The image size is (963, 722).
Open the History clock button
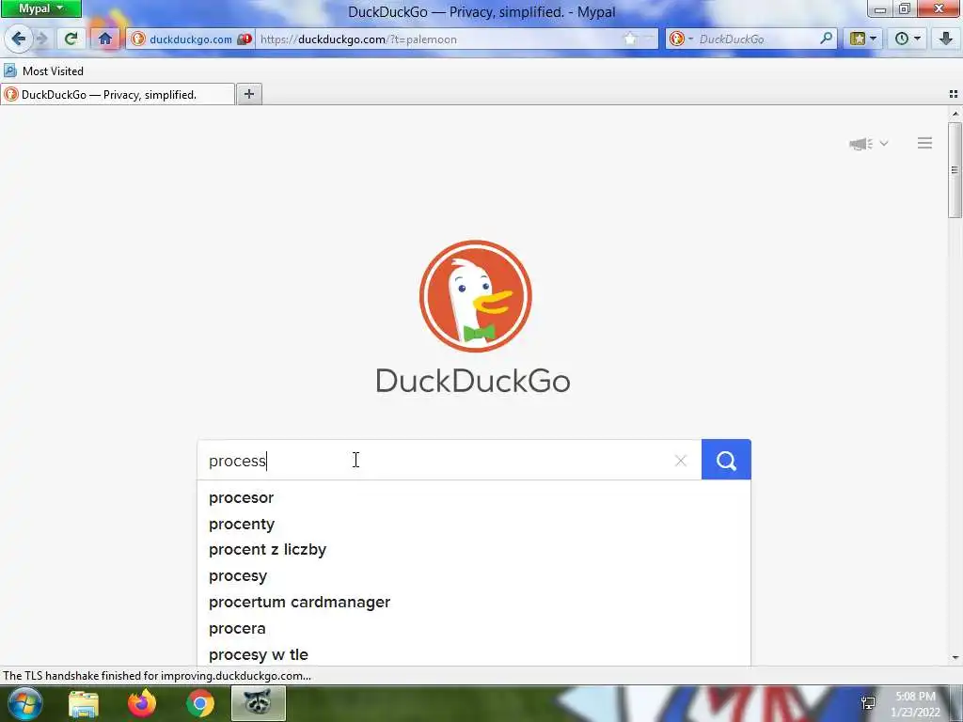click(908, 39)
